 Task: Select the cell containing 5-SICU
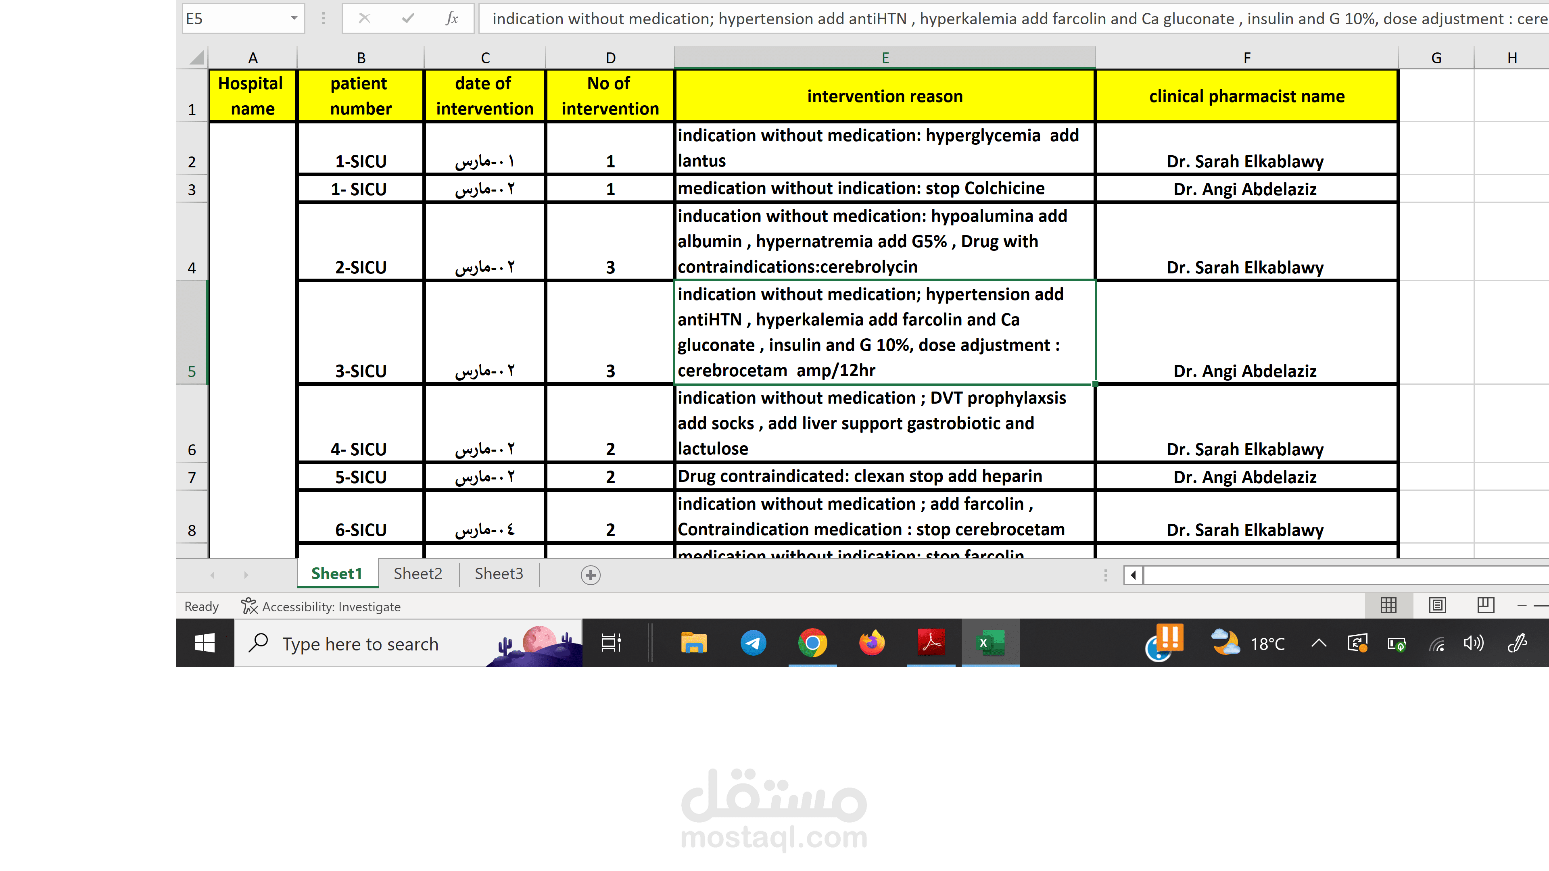(361, 477)
